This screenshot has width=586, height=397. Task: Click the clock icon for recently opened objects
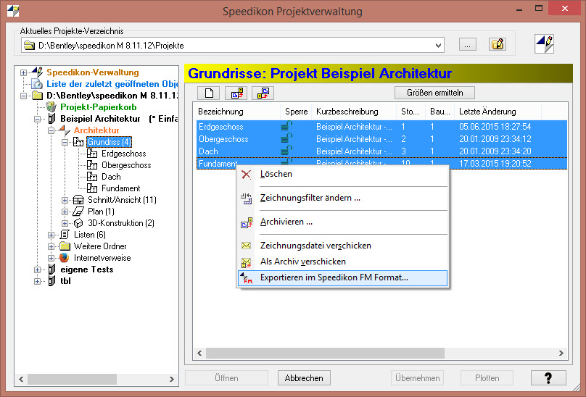click(37, 84)
